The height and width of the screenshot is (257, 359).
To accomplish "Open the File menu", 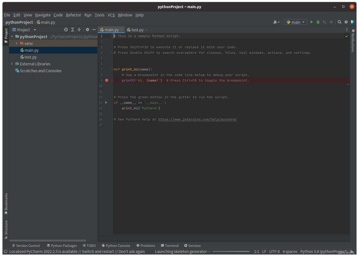I will [x=7, y=15].
